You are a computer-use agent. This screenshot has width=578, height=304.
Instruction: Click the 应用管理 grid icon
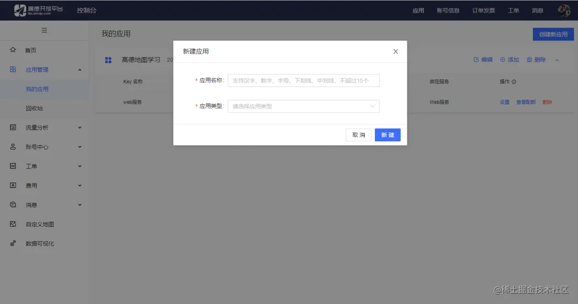click(13, 69)
